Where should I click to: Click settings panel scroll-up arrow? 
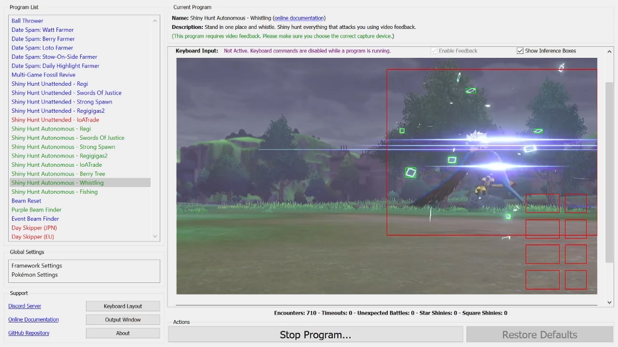[609, 52]
